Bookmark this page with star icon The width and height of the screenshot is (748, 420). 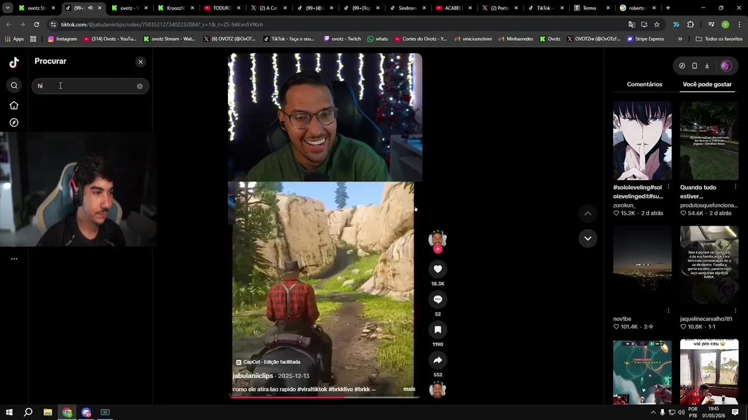657,24
